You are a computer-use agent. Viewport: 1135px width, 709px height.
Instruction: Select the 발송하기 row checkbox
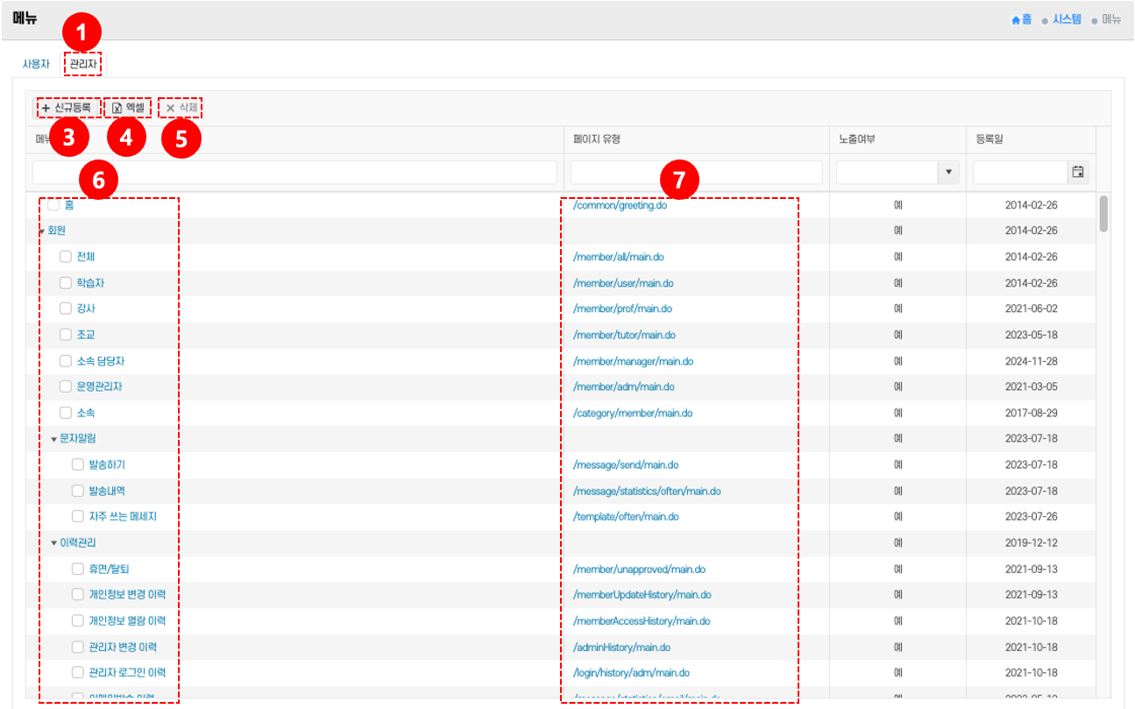pos(78,464)
